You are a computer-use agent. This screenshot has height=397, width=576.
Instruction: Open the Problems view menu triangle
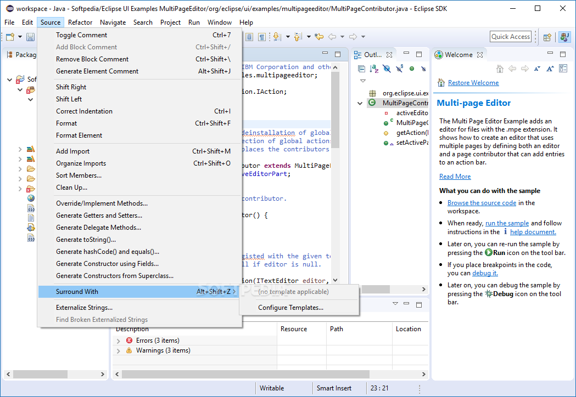395,303
